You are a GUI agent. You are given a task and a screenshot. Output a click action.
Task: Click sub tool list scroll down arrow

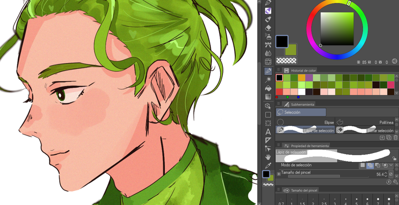tap(397, 131)
